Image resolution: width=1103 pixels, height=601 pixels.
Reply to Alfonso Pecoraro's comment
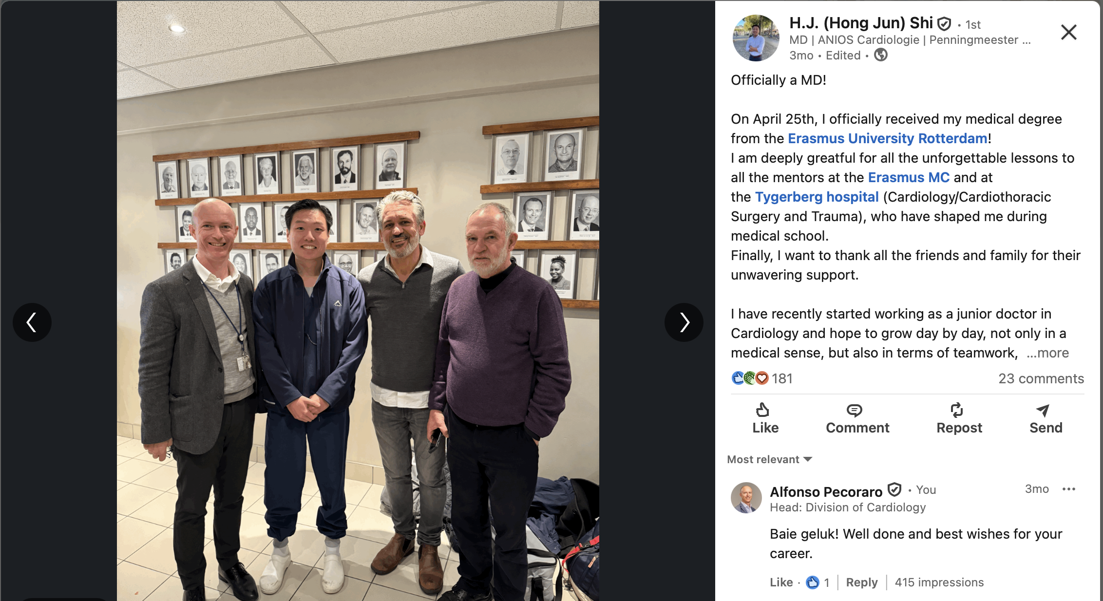pos(861,582)
